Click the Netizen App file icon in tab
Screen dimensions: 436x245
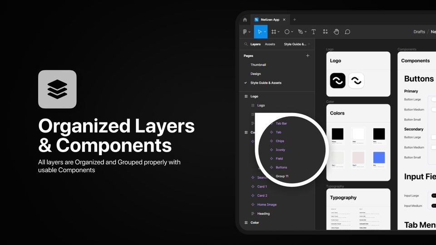256,20
